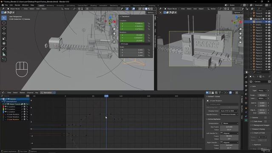Select the Cursor tool
Viewport: 272px width, 153px height.
pyautogui.click(x=4, y=23)
